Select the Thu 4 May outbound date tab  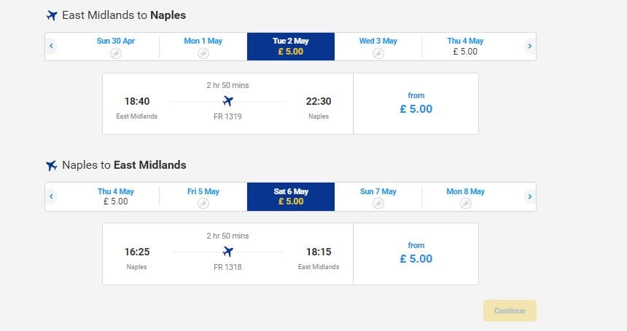click(465, 47)
